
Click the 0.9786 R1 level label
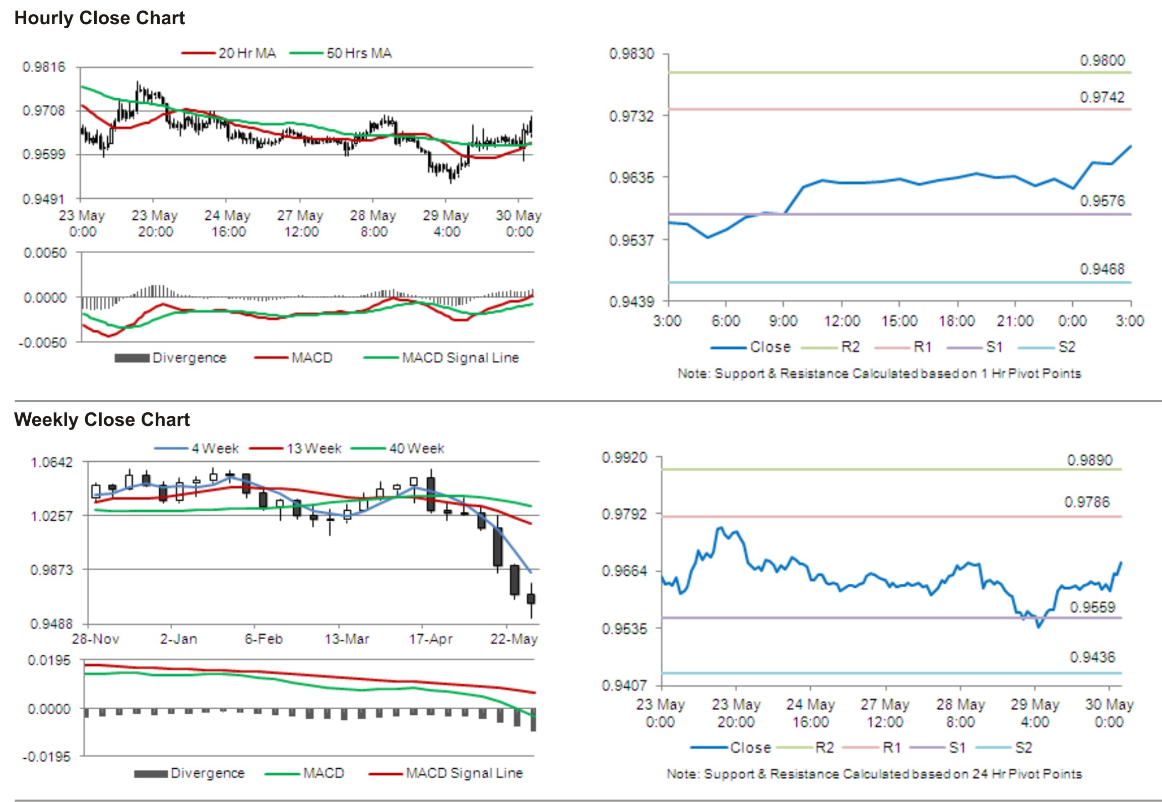click(1087, 502)
